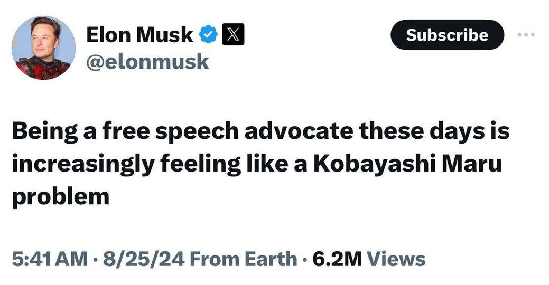Click the X affiliate logo badge
The image size is (549, 285).
coord(232,35)
